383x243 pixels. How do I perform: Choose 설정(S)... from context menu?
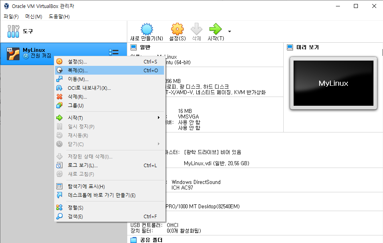pos(109,61)
